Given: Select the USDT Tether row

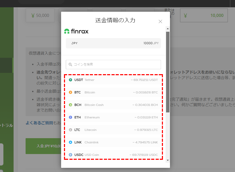Looking at the screenshot, I should [x=113, y=80].
